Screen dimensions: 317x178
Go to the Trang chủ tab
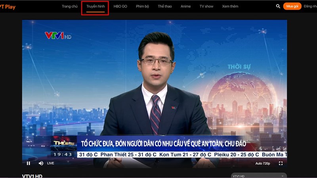click(70, 6)
